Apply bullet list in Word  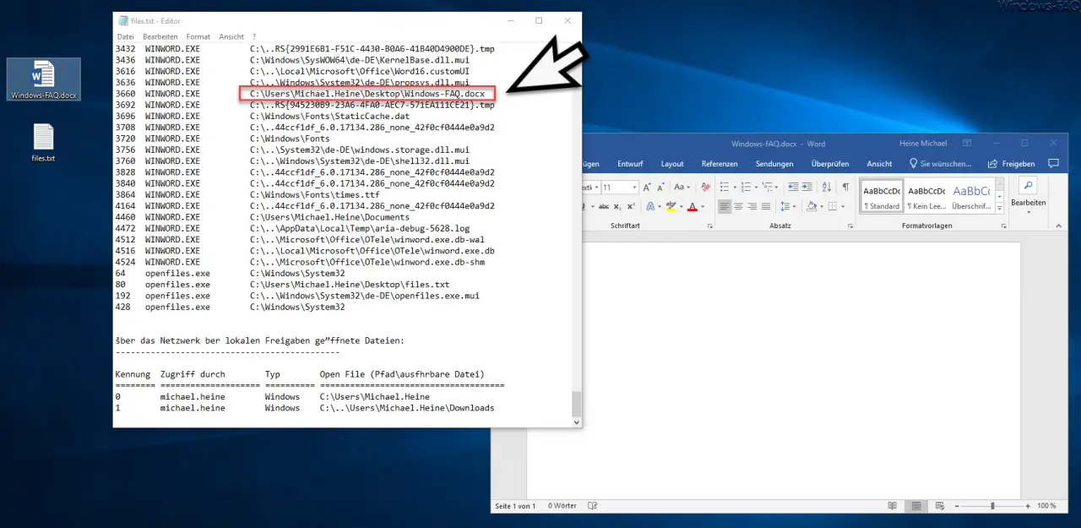[725, 188]
